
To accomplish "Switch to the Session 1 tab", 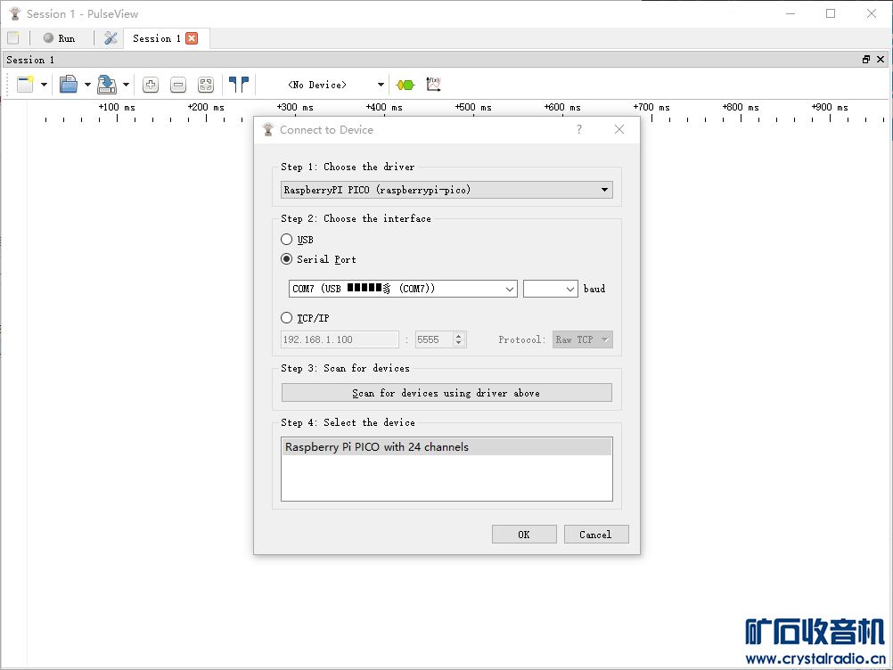I will (x=156, y=38).
